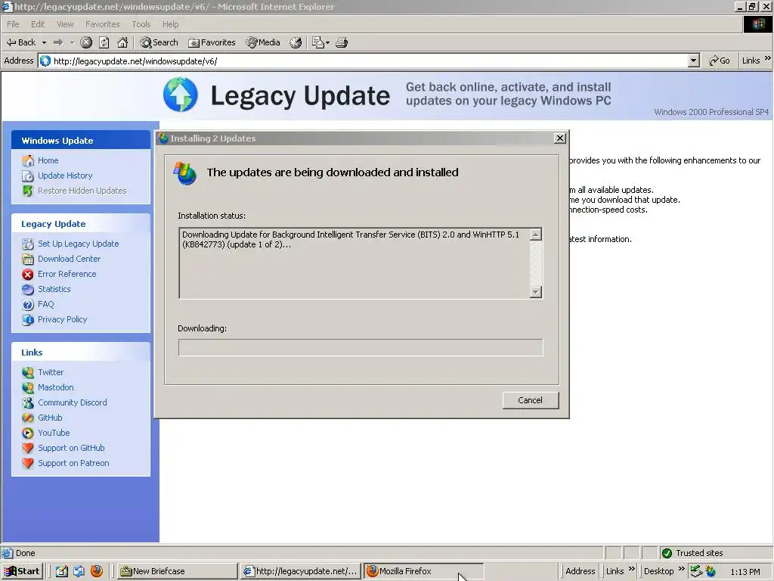Click the Mail toolbar icon
The image size is (774, 581).
coord(318,42)
